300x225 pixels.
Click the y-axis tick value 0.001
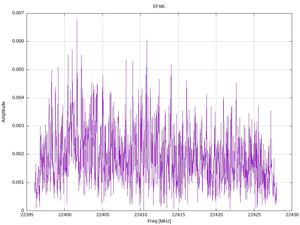[x=18, y=182]
